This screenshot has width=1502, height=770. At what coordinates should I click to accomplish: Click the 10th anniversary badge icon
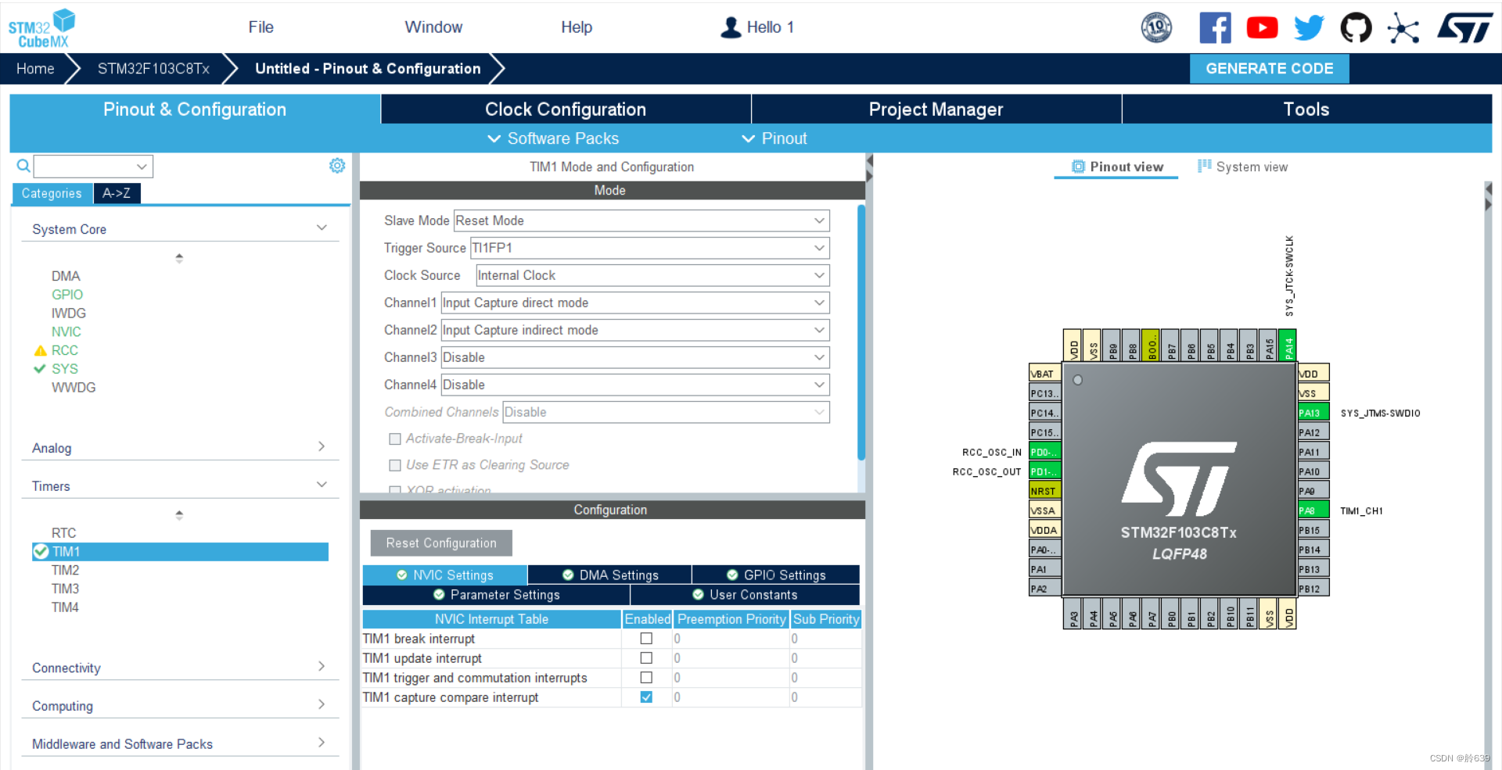point(1156,28)
